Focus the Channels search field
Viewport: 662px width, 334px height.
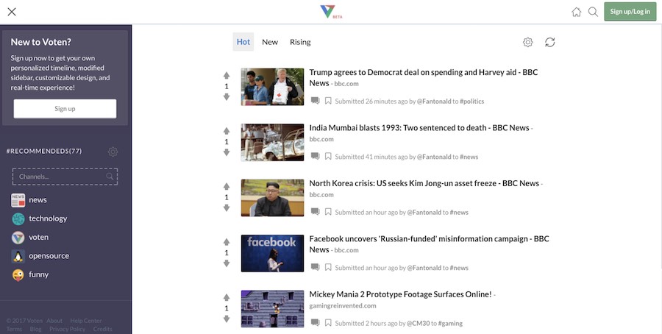tap(59, 177)
